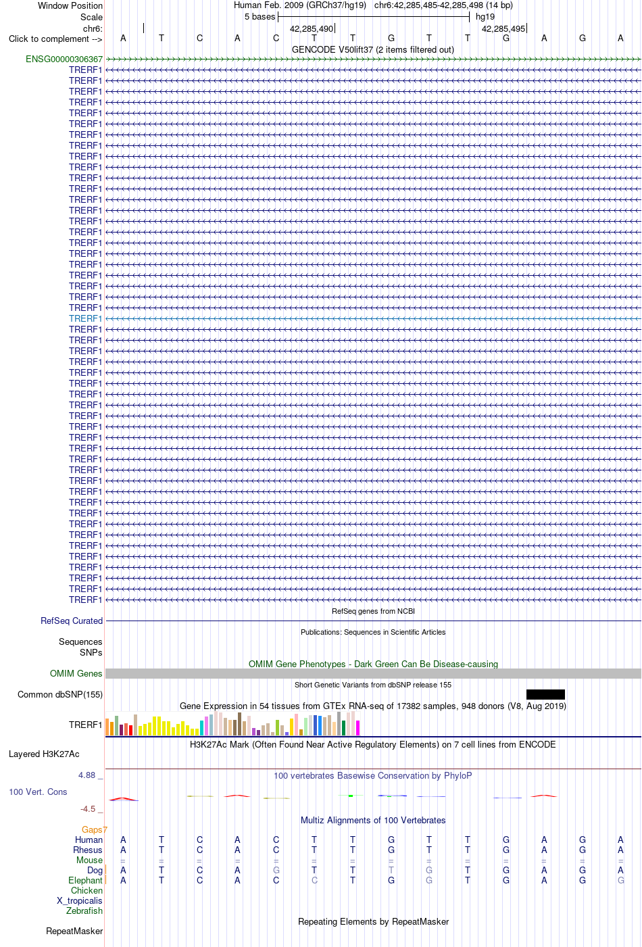Select the light-blue highlighted TRERF1 transcript label

coord(85,318)
